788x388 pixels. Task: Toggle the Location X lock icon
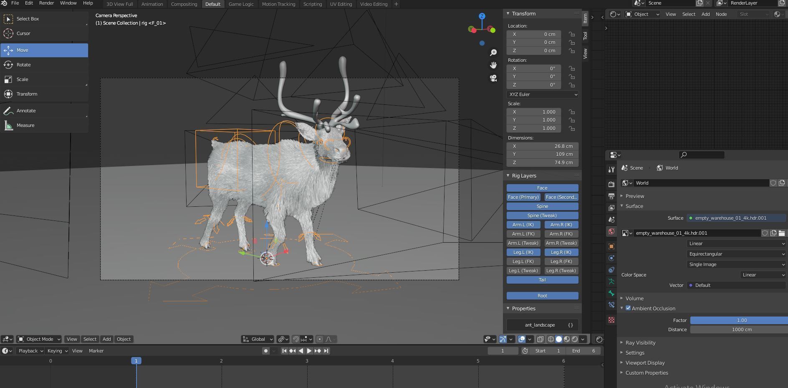(x=572, y=34)
